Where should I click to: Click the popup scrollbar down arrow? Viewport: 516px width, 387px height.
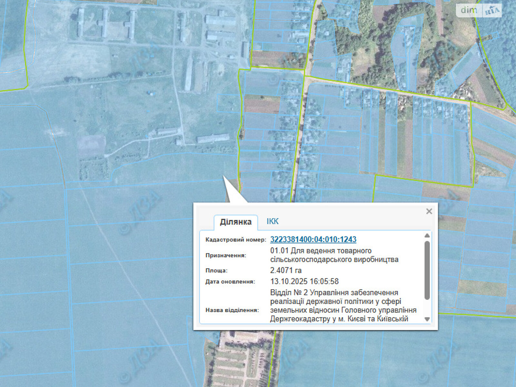pyautogui.click(x=427, y=319)
